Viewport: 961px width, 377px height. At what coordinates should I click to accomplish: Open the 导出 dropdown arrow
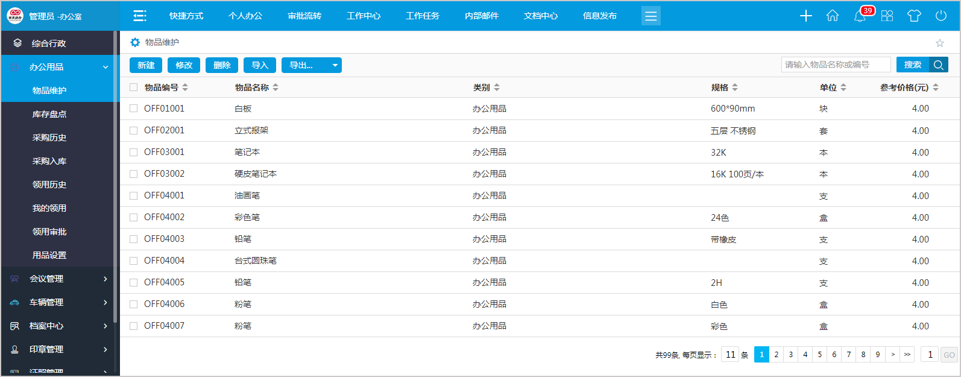coord(335,65)
